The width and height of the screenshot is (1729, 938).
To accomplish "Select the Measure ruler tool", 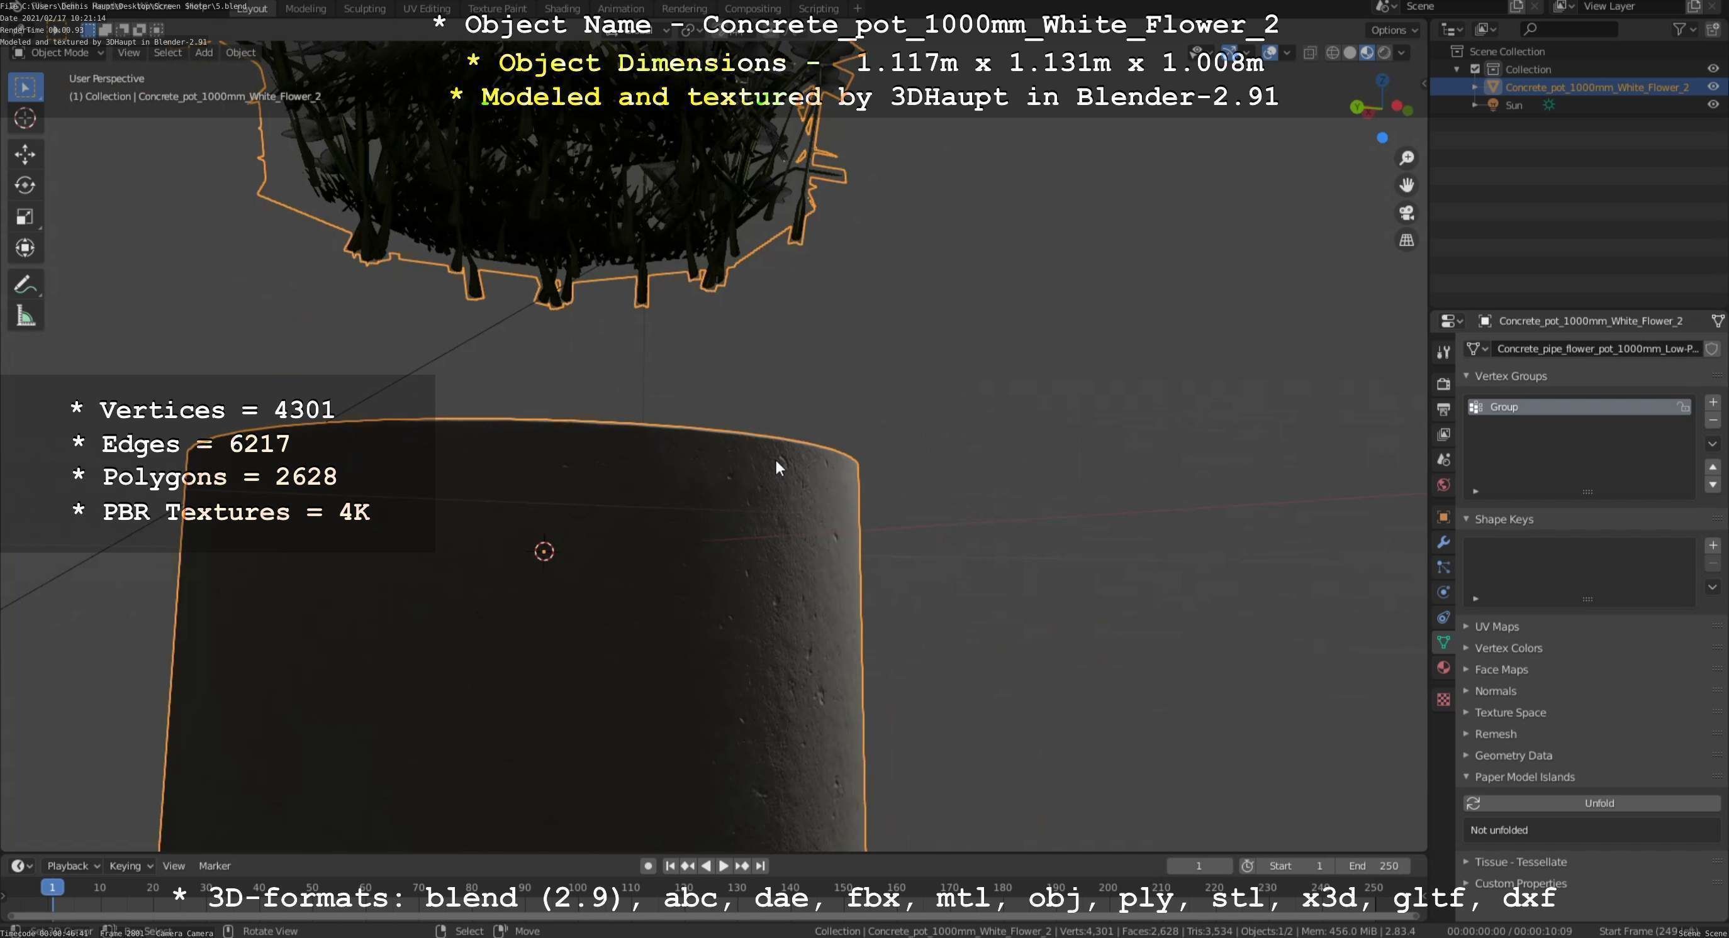I will click(26, 316).
